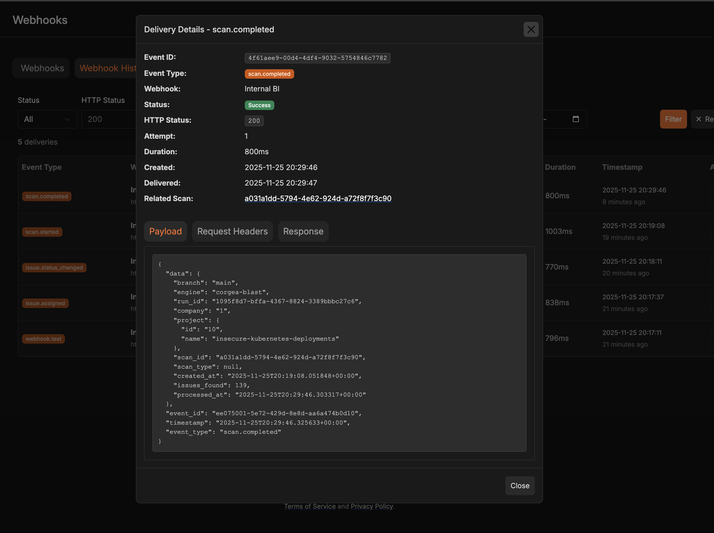This screenshot has height=533, width=714.
Task: Click the Success status badge
Action: coord(259,105)
